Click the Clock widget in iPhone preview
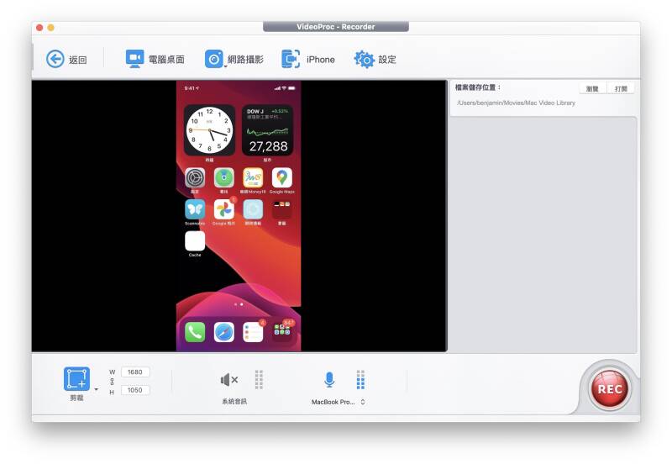This screenshot has height=464, width=672. [x=209, y=130]
